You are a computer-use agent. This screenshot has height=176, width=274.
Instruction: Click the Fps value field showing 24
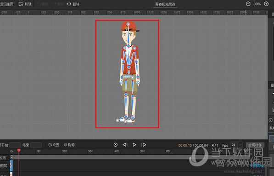[234, 145]
